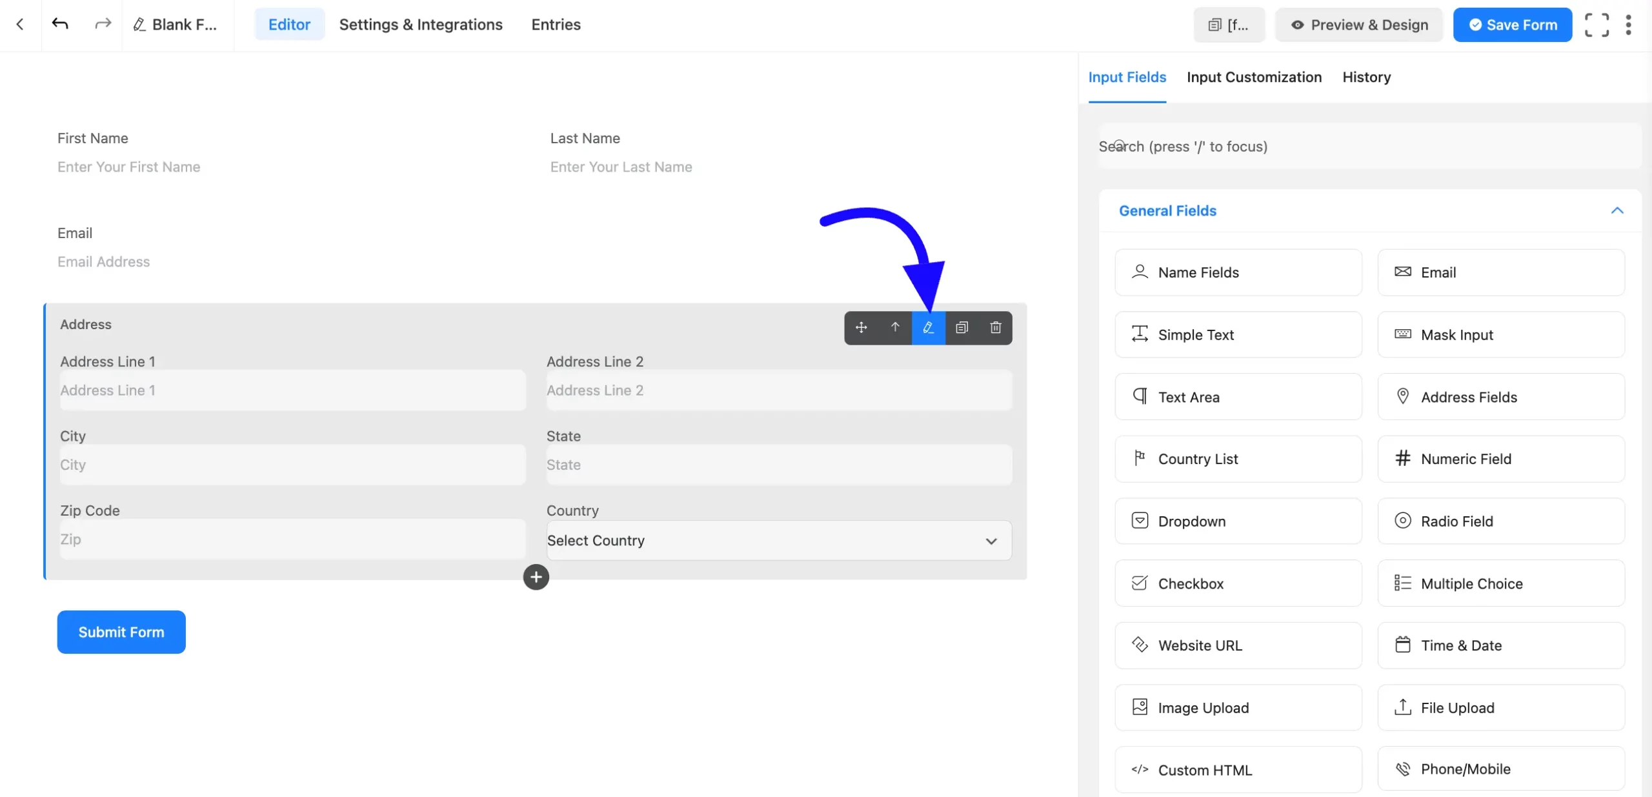Redo the last change
The height and width of the screenshot is (797, 1652).
103,25
